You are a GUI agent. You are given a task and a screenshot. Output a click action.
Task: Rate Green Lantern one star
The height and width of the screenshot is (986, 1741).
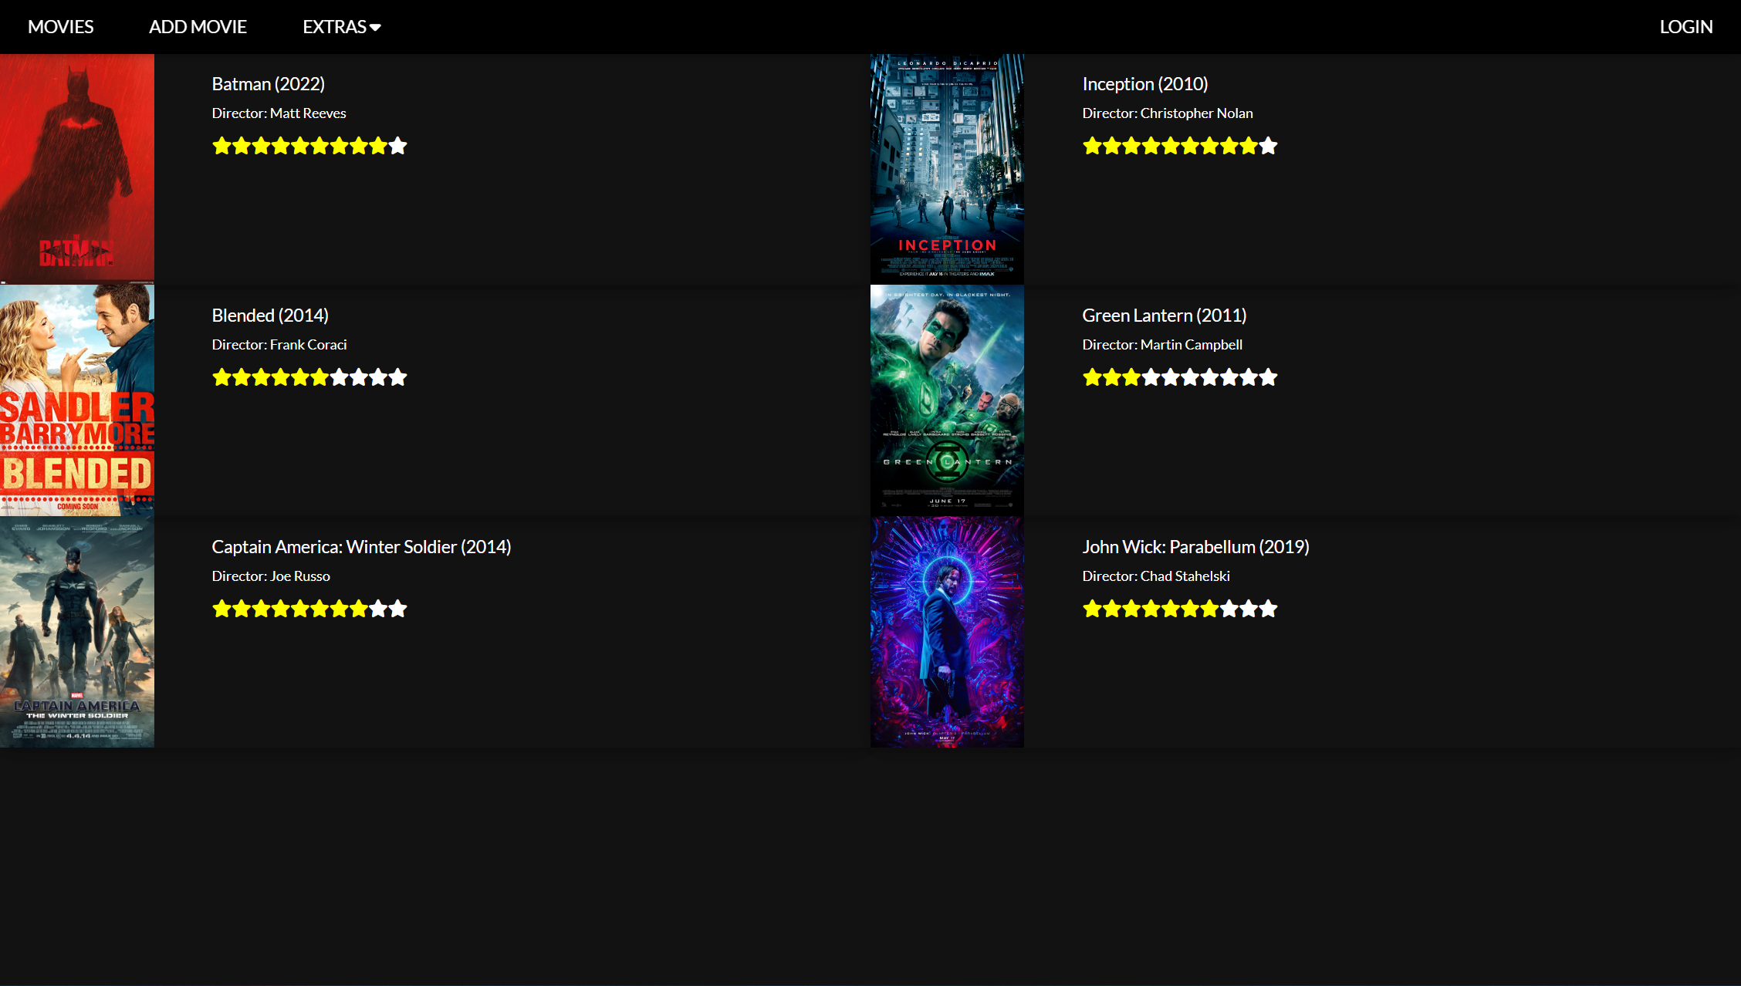tap(1091, 377)
